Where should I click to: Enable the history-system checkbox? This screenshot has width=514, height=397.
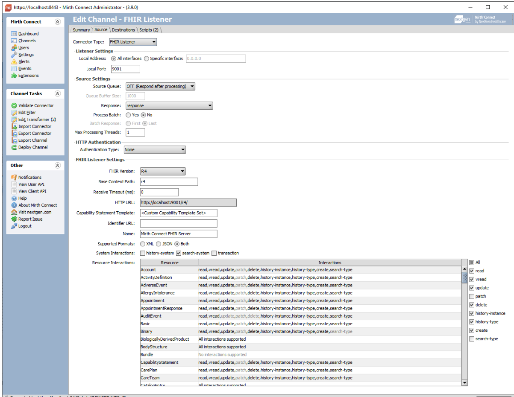(x=143, y=253)
